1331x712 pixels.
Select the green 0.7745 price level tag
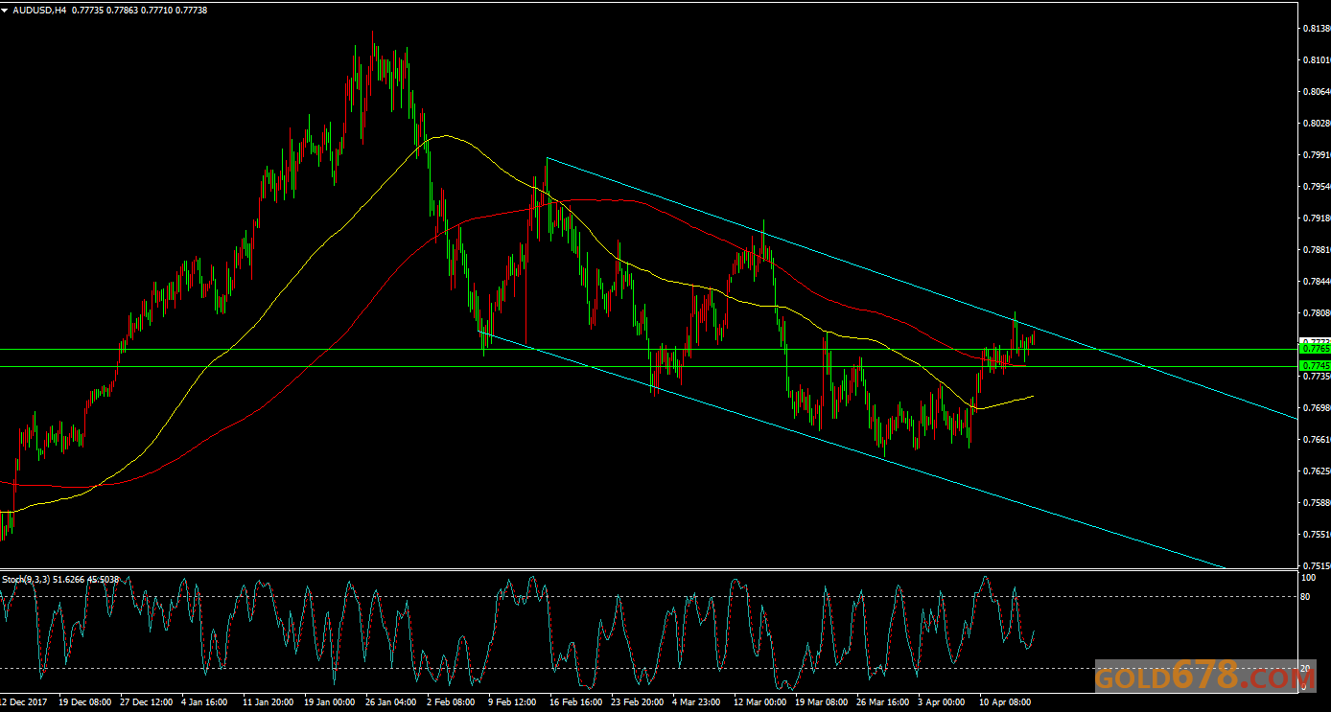(1313, 366)
